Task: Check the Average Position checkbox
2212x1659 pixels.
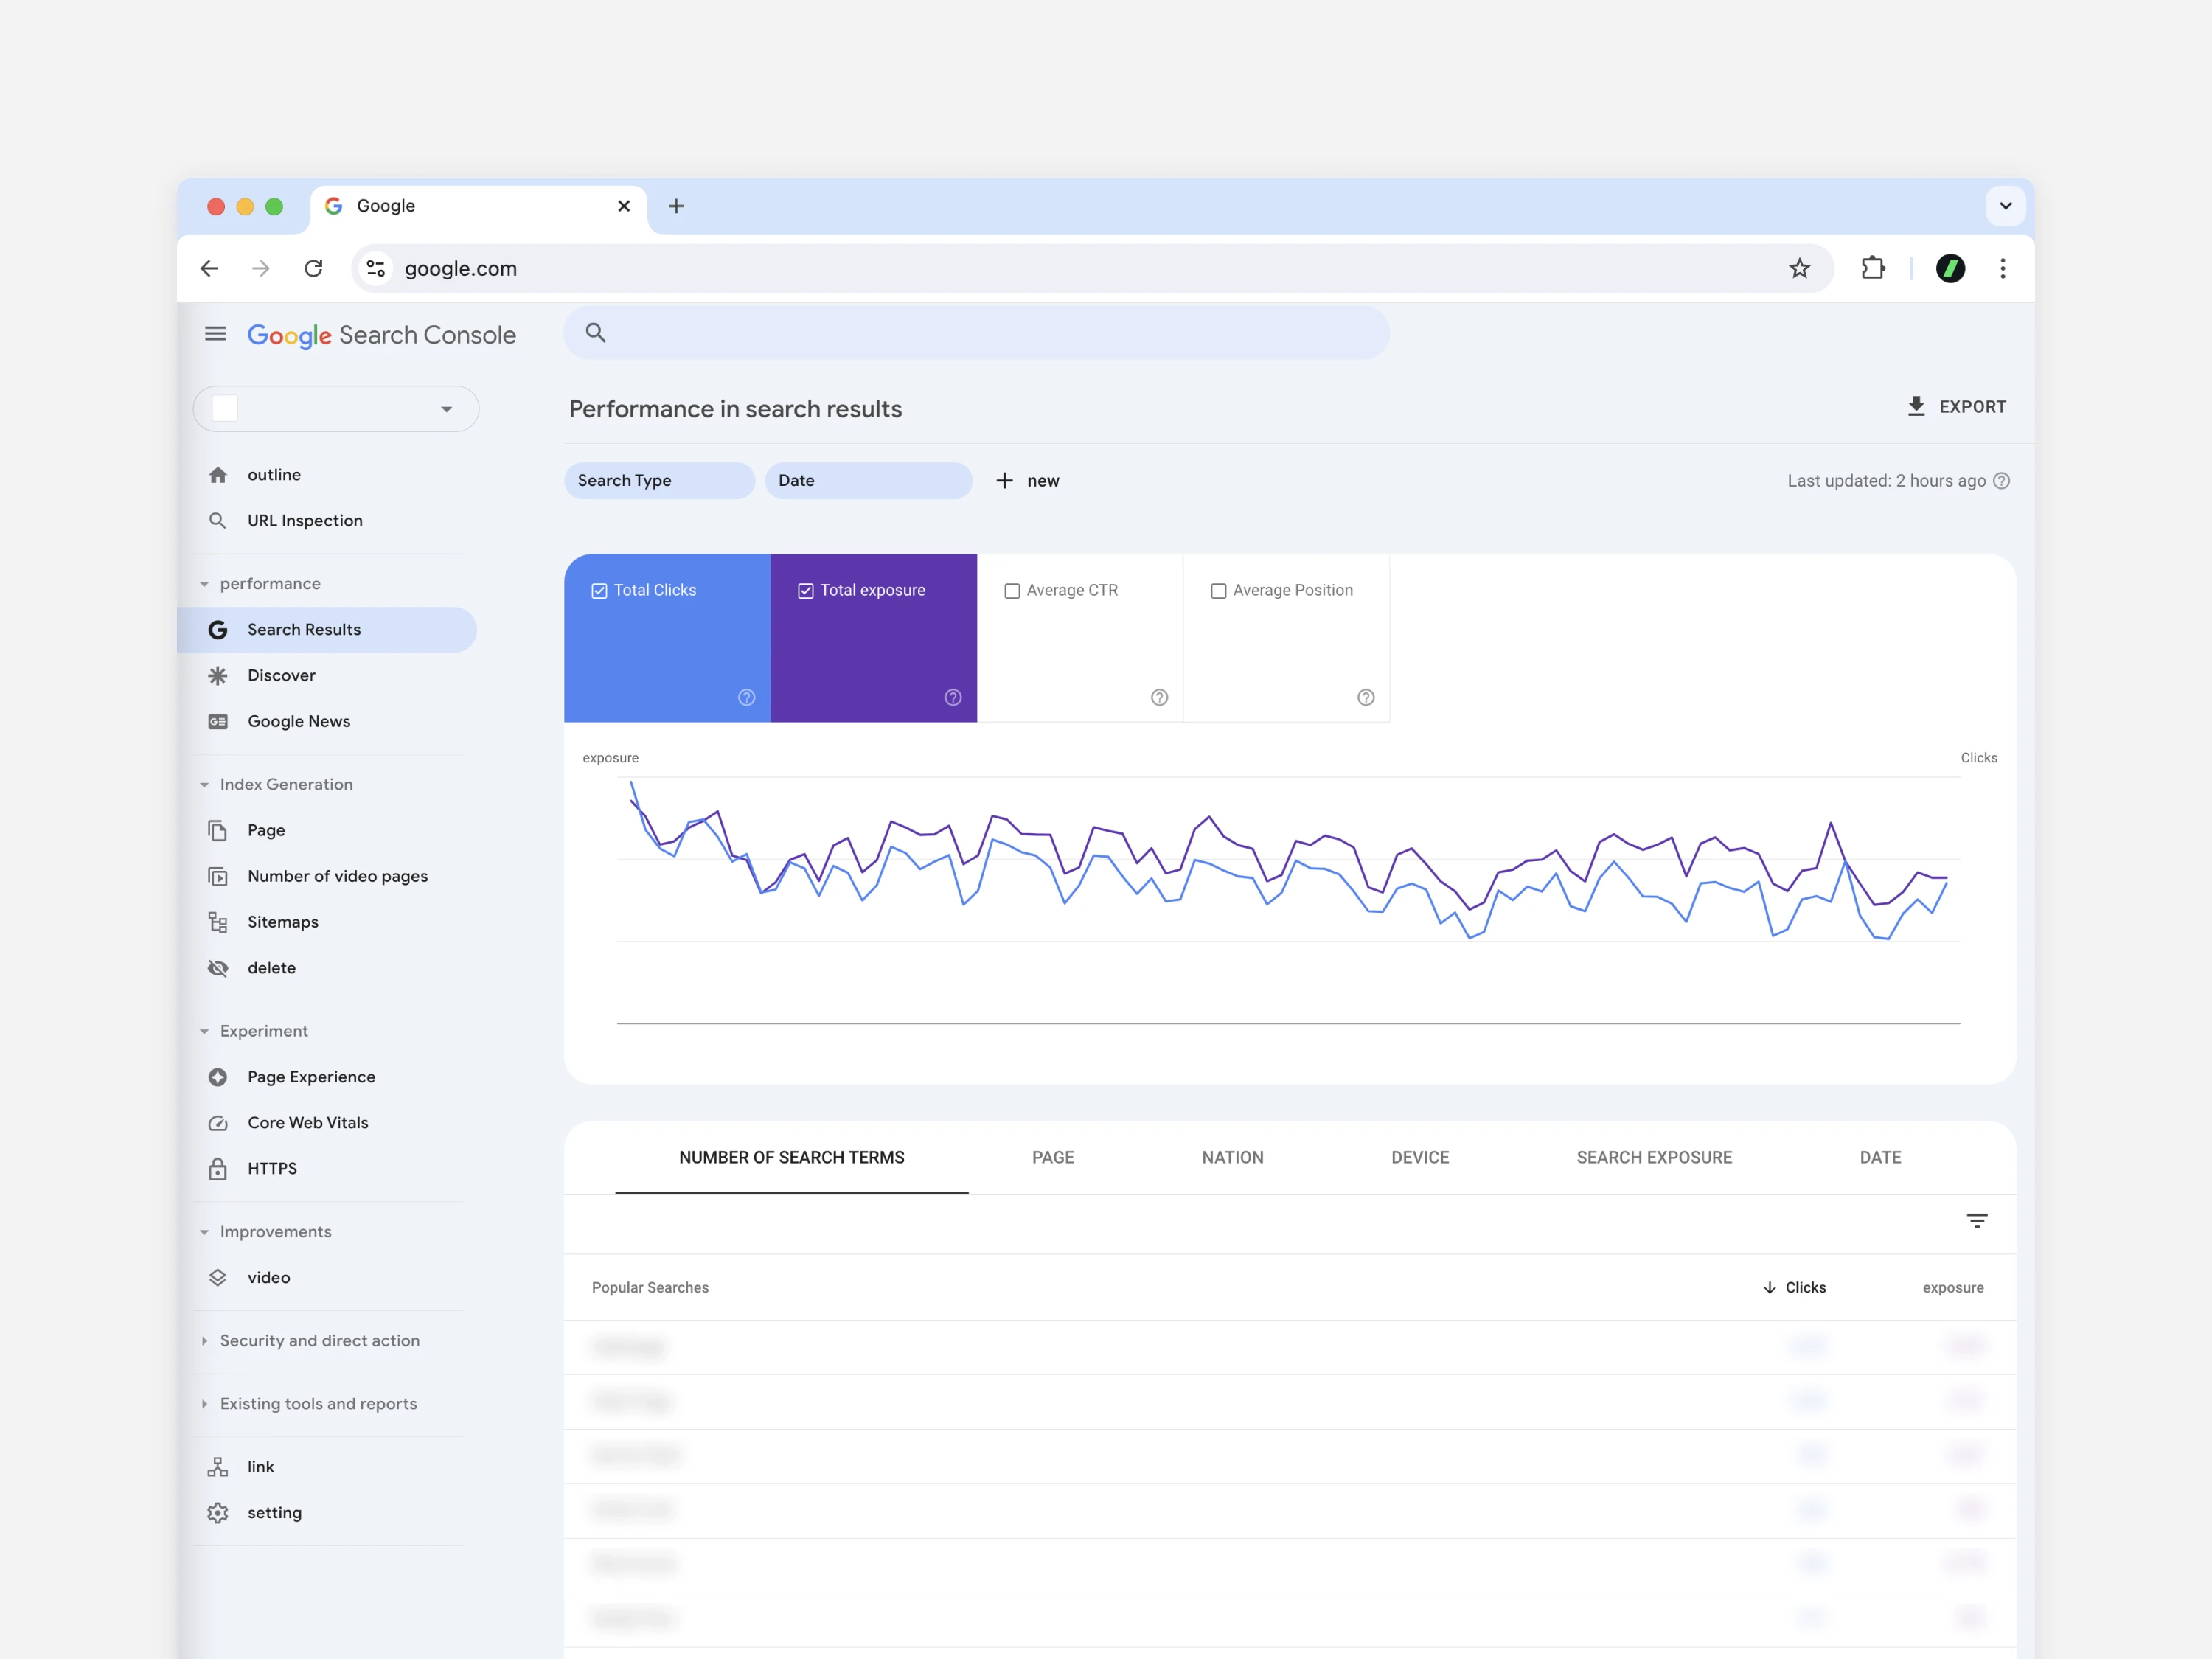Action: point(1218,591)
